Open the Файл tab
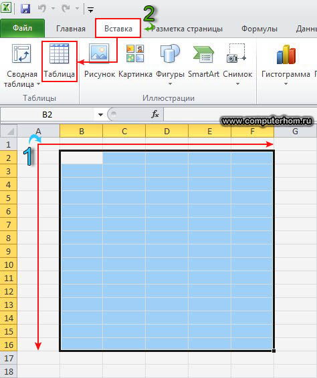The height and width of the screenshot is (378, 317). 22,29
